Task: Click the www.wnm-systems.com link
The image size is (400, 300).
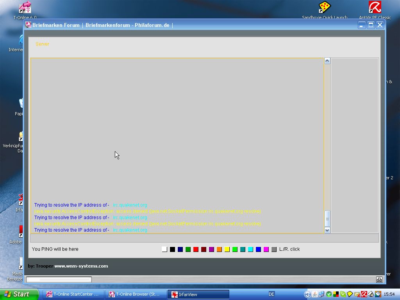Action: point(81,266)
